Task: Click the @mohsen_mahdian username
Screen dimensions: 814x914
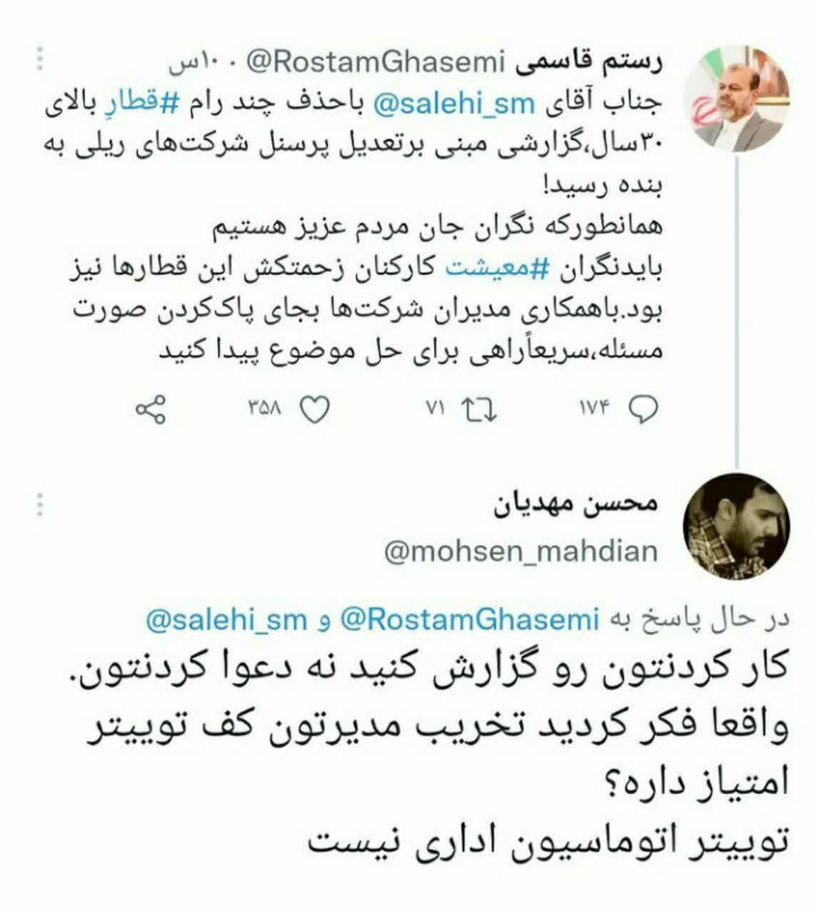Action: pos(521,551)
